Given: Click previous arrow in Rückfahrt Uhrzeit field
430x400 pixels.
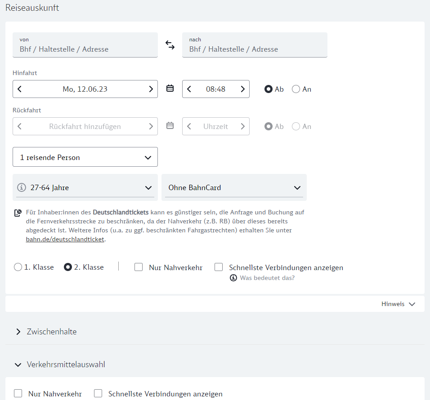Looking at the screenshot, I should 189,126.
